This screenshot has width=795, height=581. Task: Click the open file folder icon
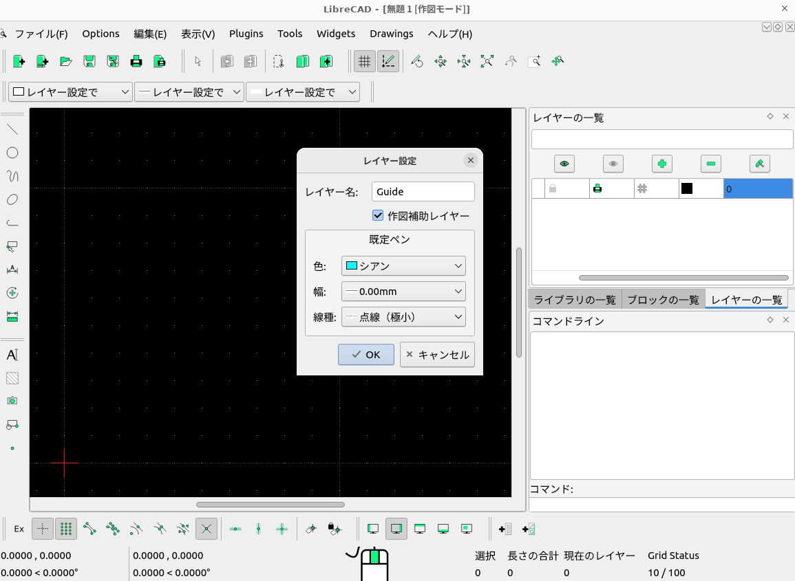coord(65,61)
